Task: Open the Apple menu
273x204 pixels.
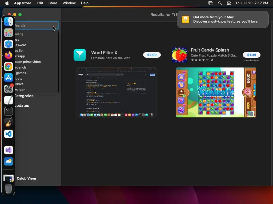Action: (7, 3)
